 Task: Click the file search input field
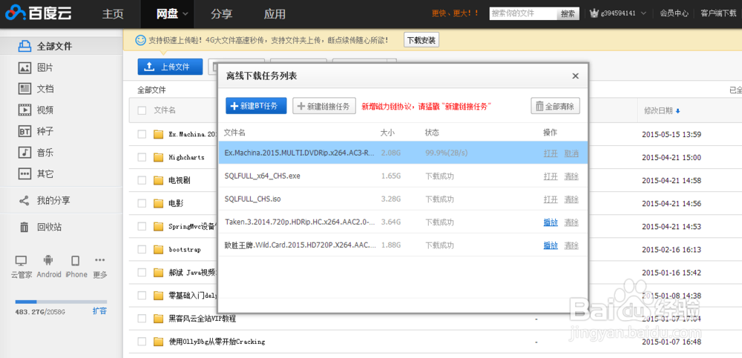tap(523, 14)
